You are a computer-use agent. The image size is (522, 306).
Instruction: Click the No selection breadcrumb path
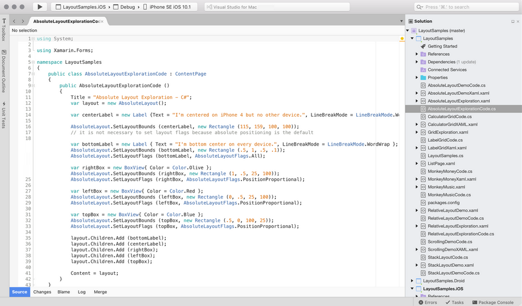pyautogui.click(x=25, y=31)
